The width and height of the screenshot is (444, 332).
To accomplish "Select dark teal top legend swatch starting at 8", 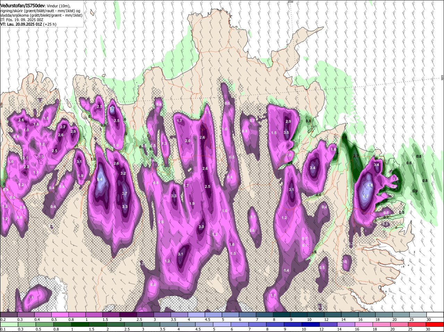I will click(281, 315).
